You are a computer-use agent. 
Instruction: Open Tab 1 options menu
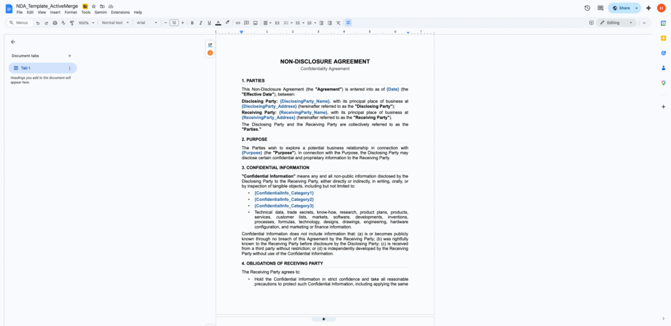pos(69,68)
